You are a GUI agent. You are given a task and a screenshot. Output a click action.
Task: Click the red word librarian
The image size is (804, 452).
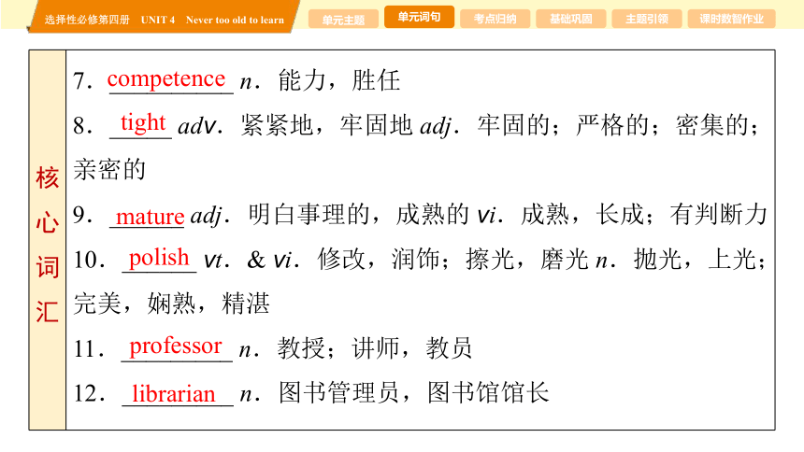pyautogui.click(x=174, y=393)
